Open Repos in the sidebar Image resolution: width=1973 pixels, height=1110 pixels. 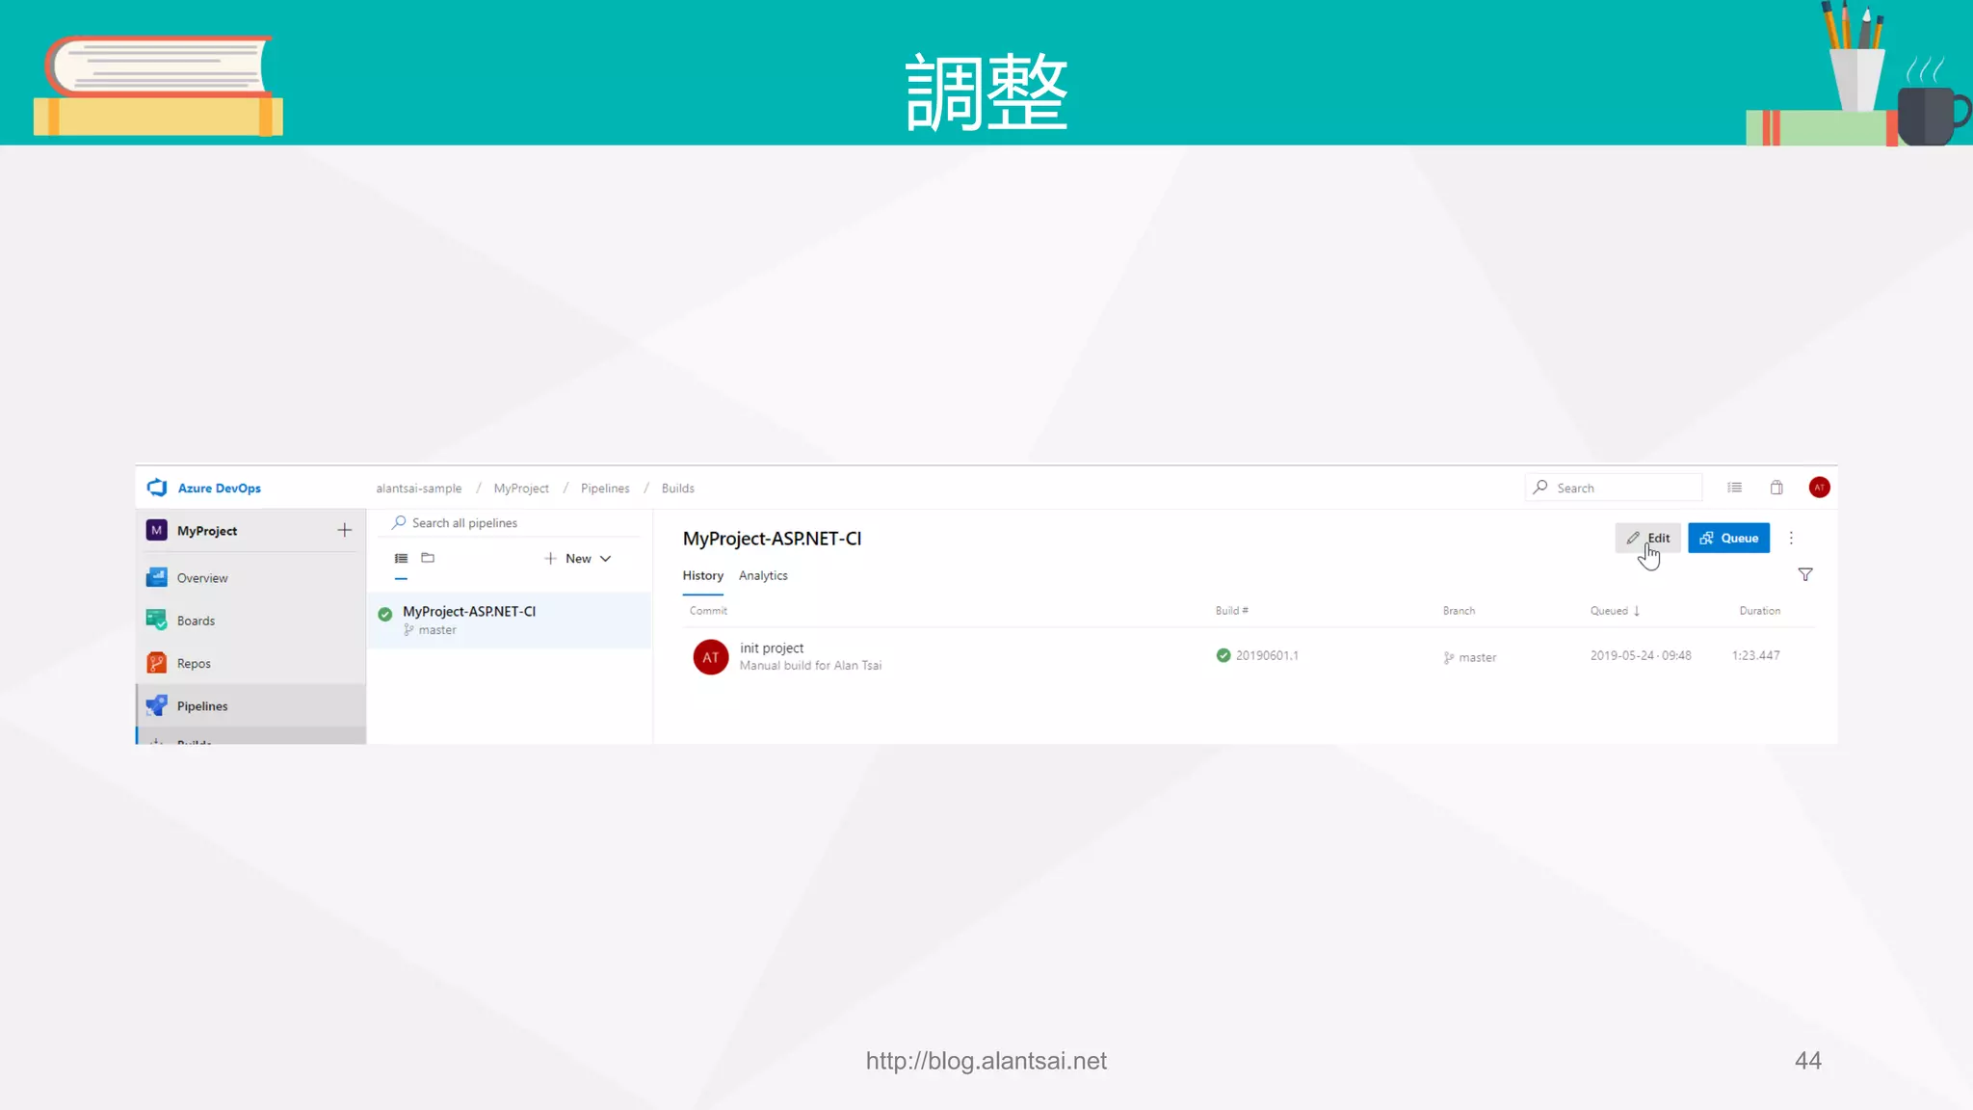click(250, 663)
